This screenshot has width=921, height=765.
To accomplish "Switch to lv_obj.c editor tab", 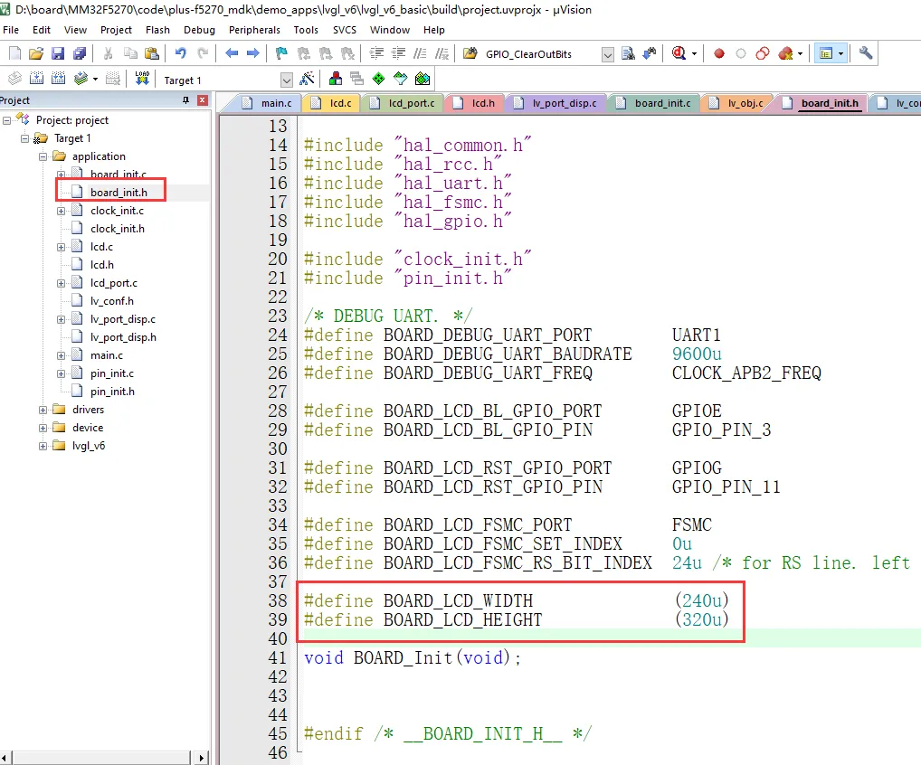I will [x=736, y=103].
